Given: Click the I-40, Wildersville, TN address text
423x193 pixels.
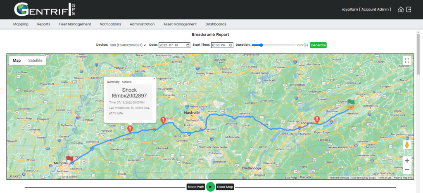Looking at the screenshot, I should click(x=129, y=108).
